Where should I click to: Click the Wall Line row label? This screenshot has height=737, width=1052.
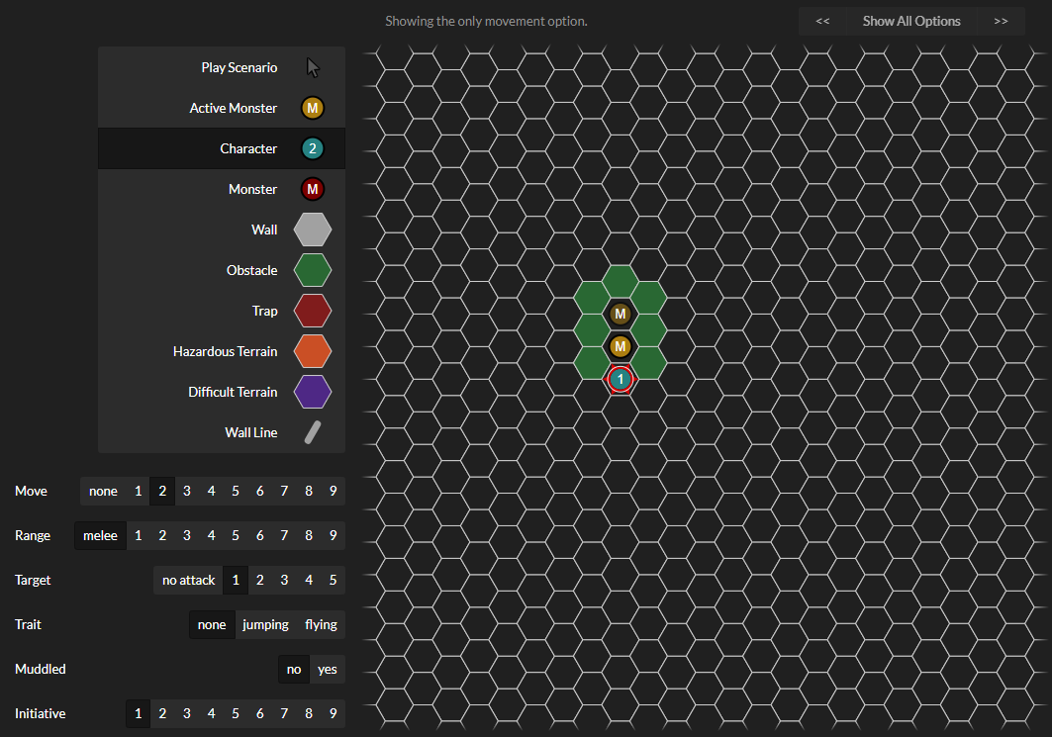[x=251, y=432]
